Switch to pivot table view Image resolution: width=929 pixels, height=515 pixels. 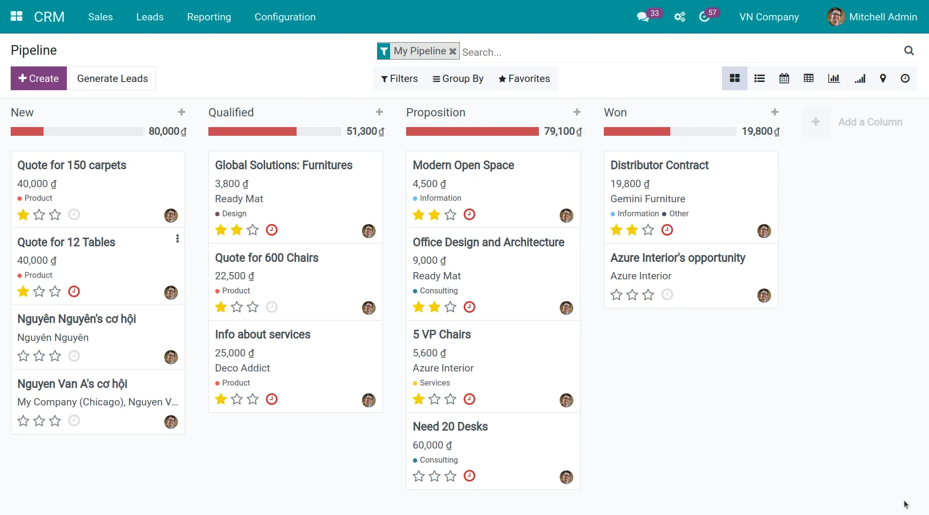point(808,78)
